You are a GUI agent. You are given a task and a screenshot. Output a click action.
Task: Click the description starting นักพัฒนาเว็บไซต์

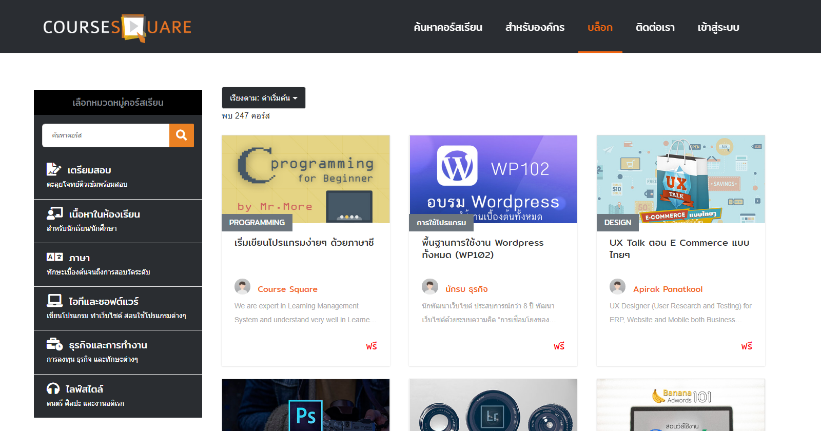tap(488, 313)
